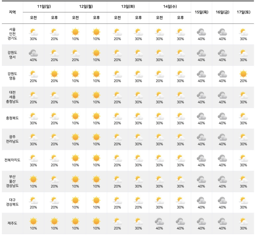
Task: Click the 광주 전라남도 region label
Action: [12, 139]
